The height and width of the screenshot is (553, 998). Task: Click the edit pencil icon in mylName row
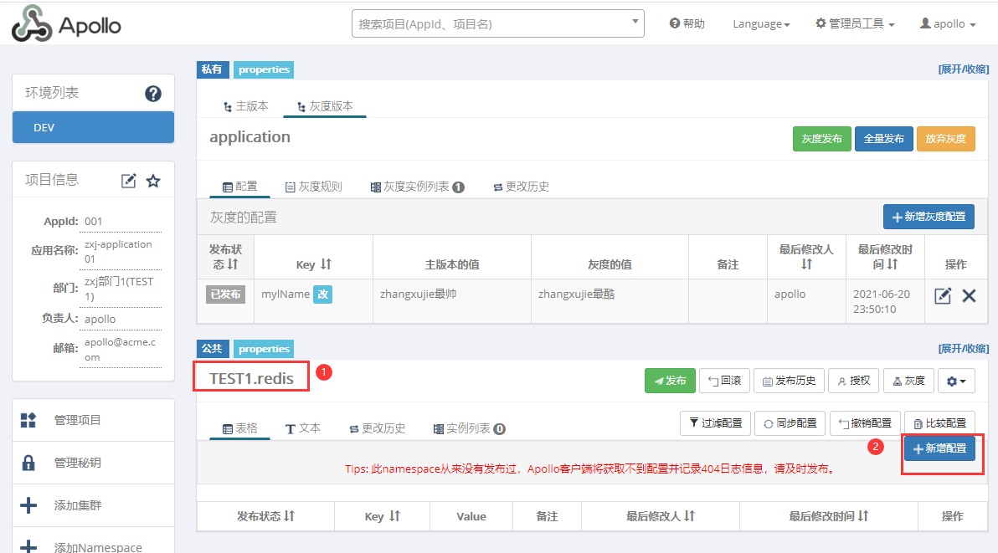click(x=944, y=295)
